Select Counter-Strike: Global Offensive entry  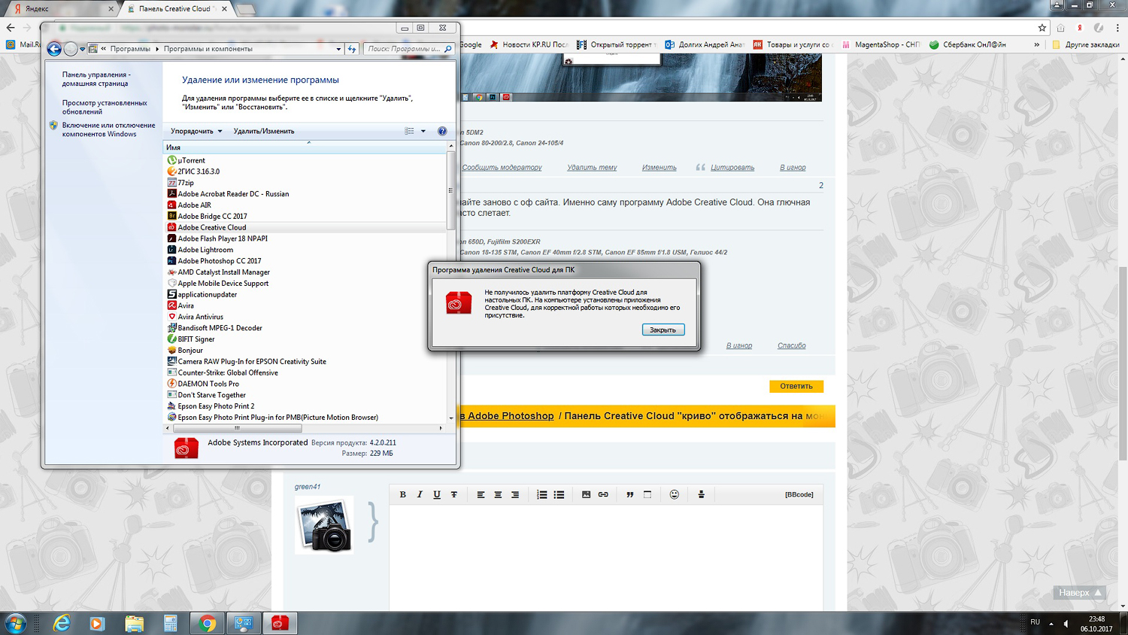point(228,372)
